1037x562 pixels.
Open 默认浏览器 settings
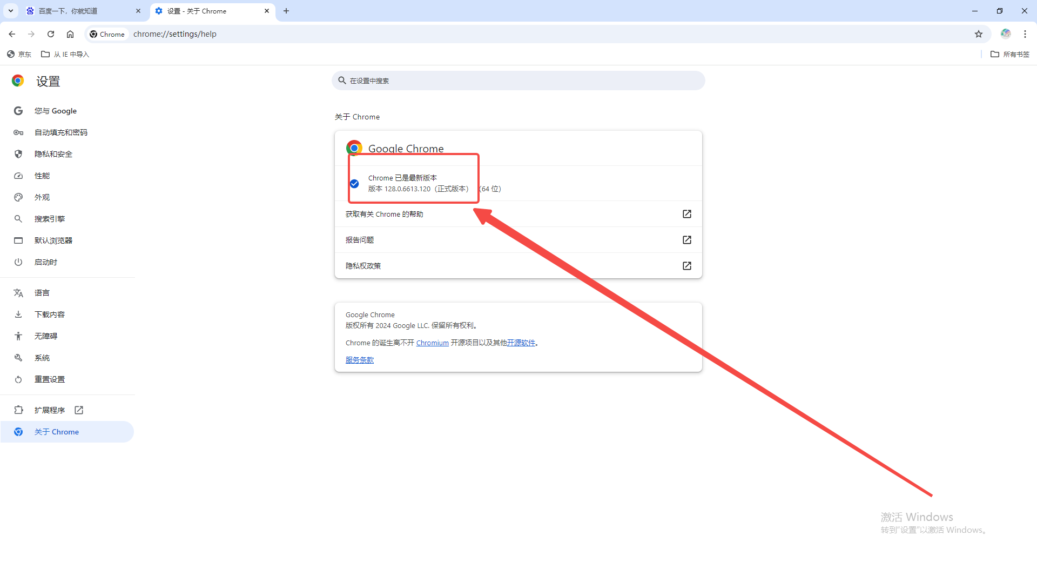[x=67, y=240]
